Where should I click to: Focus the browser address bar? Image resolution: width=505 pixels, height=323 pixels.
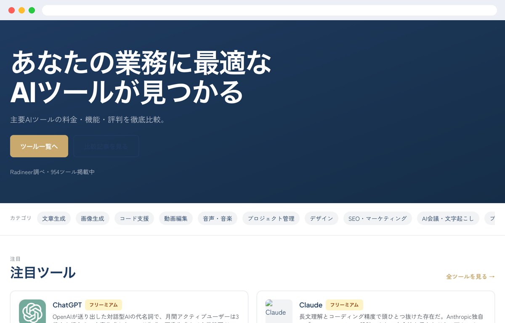(269, 10)
